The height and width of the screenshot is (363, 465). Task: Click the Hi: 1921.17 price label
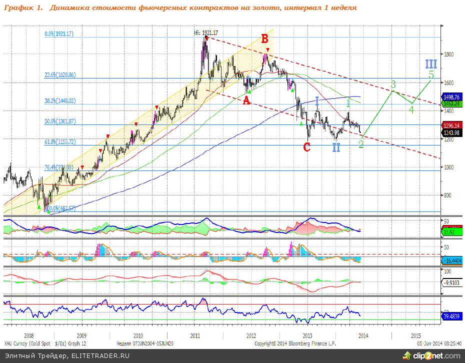coord(205,32)
